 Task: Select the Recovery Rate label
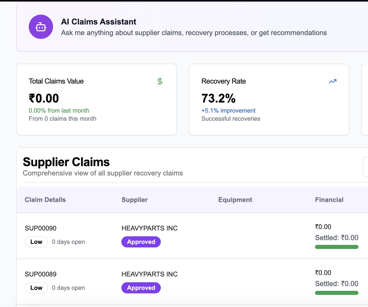tap(224, 81)
